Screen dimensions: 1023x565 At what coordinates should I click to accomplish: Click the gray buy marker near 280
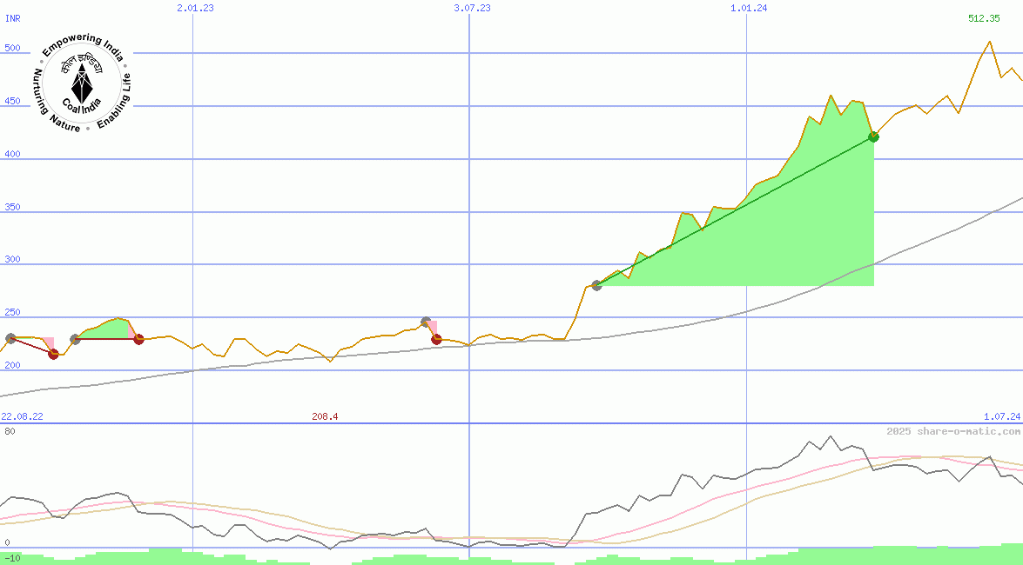[596, 285]
